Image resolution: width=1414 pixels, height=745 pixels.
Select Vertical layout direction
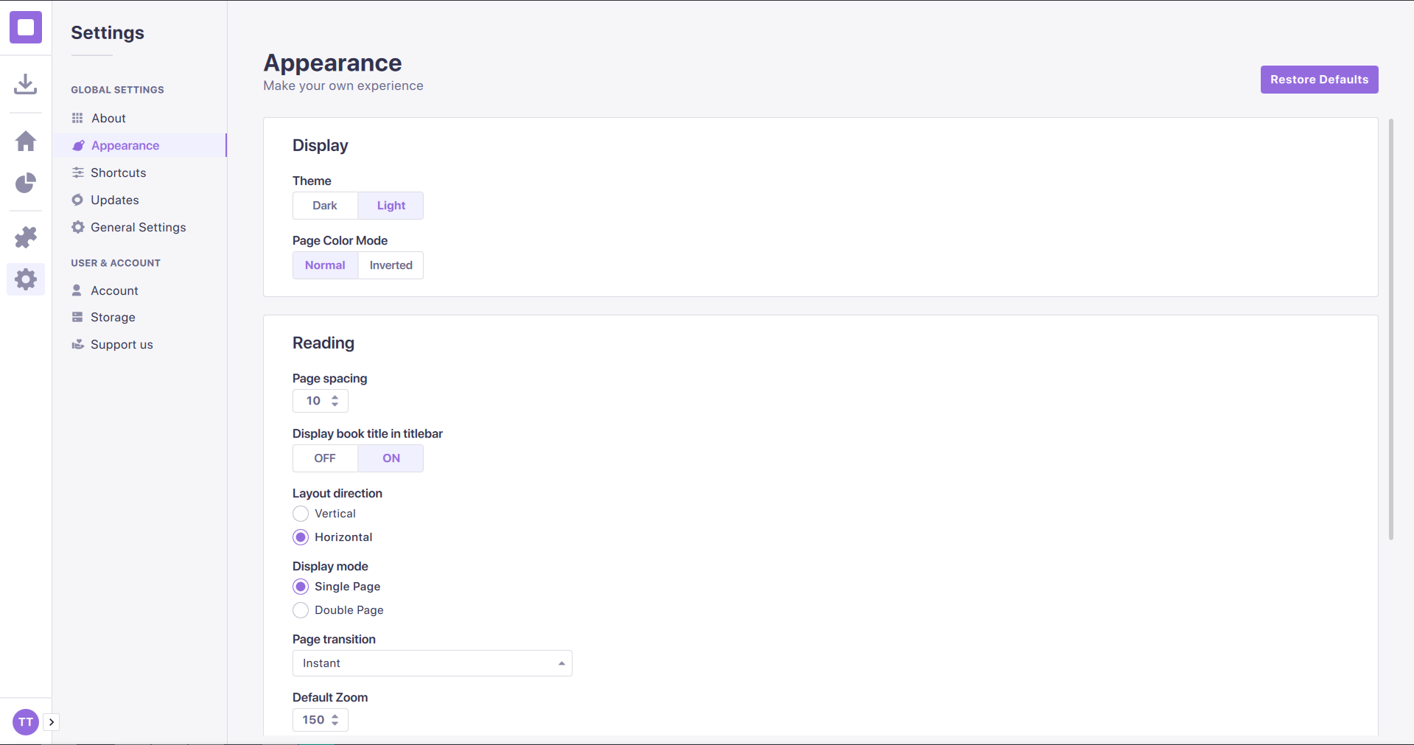tap(301, 514)
